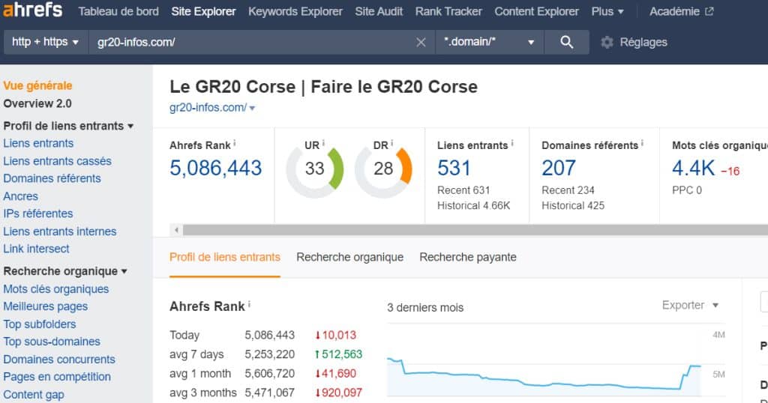Screen dimensions: 768x403
Task: Click the info icon beside DR
Action: [x=391, y=143]
